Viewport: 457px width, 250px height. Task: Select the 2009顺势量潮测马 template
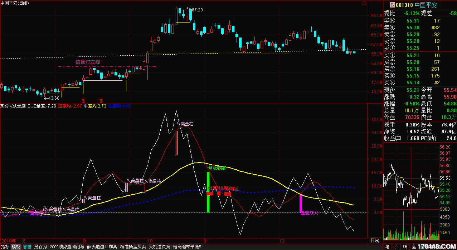coord(67,246)
